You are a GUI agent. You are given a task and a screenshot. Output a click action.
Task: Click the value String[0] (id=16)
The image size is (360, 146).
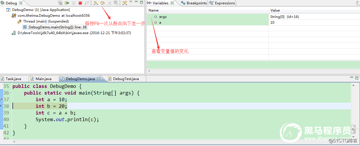[284, 17]
